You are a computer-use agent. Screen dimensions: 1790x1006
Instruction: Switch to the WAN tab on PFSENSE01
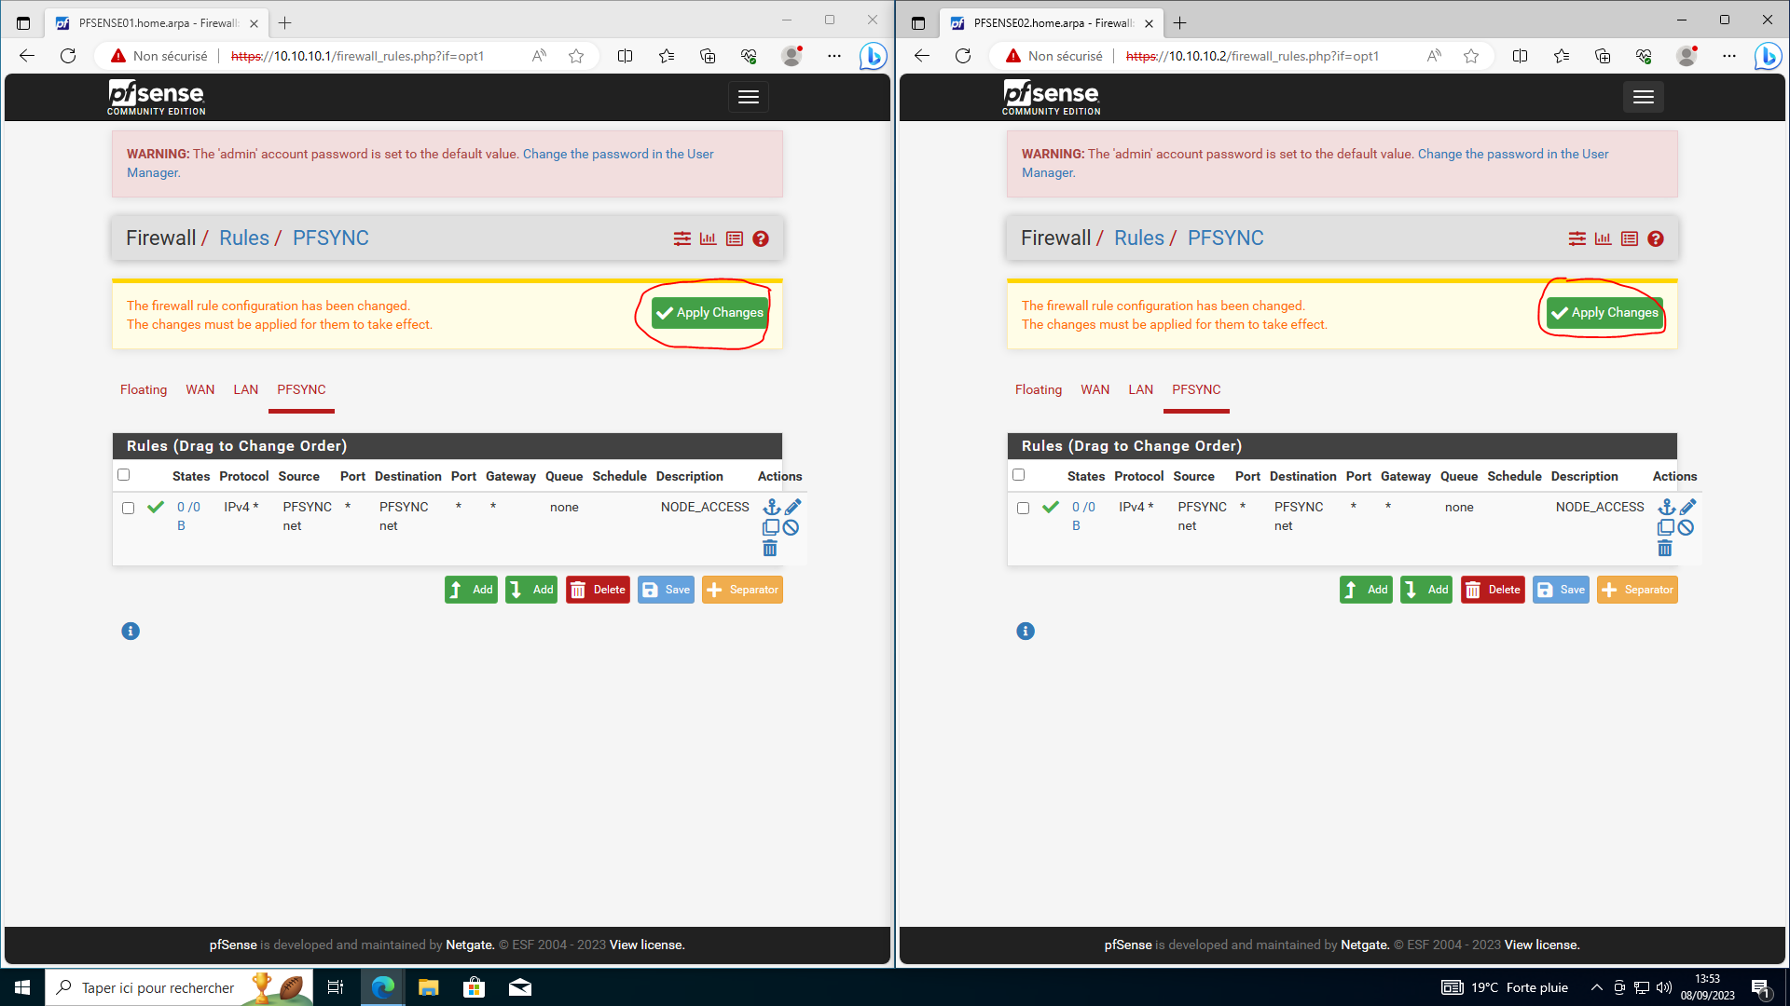pos(200,389)
